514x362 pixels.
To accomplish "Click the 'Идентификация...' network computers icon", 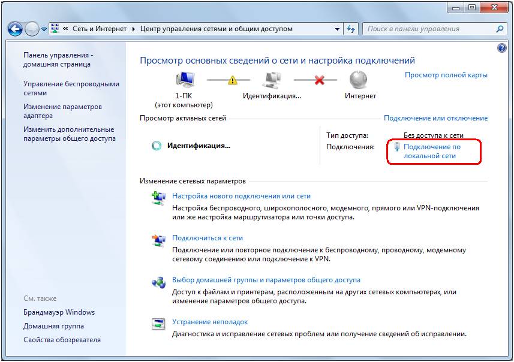I will pyautogui.click(x=272, y=80).
